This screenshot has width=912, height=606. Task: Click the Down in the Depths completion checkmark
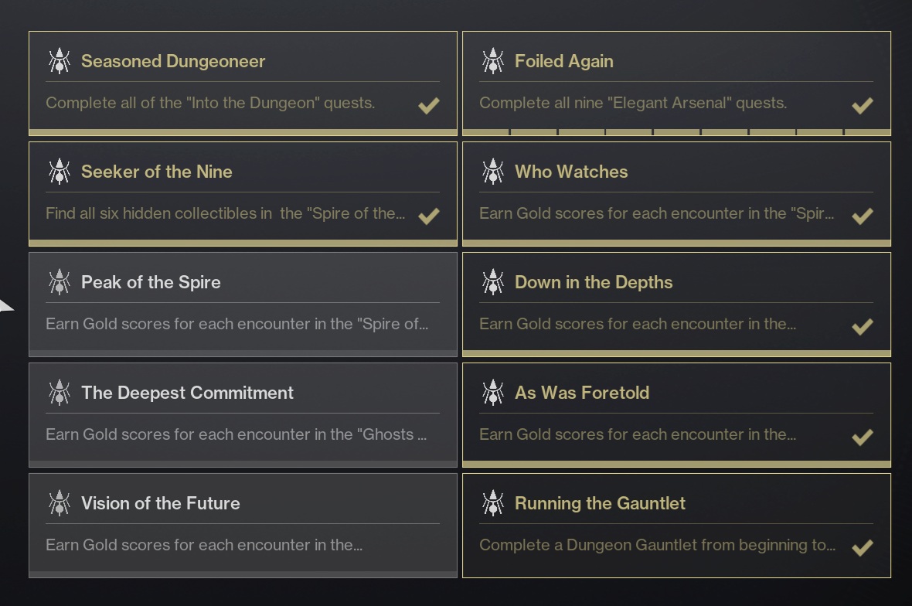click(x=862, y=326)
